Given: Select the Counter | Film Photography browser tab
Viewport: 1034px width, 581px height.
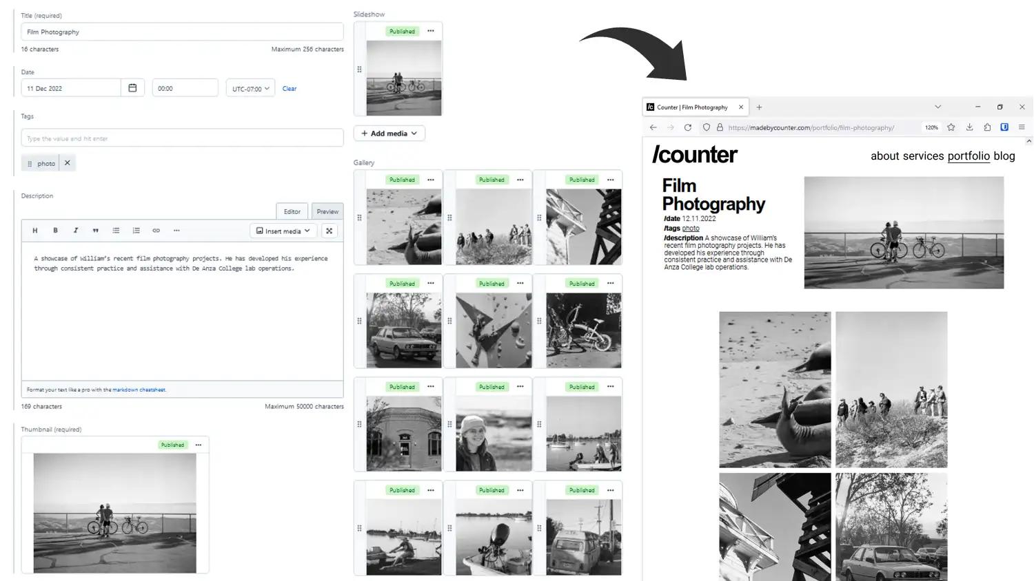Looking at the screenshot, I should pos(695,107).
